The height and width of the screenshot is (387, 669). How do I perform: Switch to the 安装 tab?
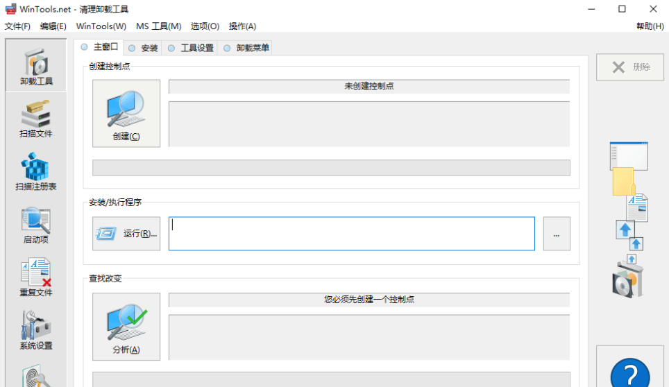[x=144, y=48]
